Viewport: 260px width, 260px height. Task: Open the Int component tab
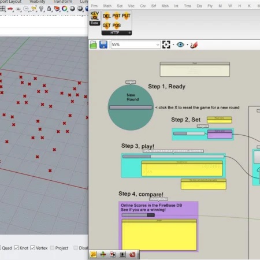(x=176, y=6)
